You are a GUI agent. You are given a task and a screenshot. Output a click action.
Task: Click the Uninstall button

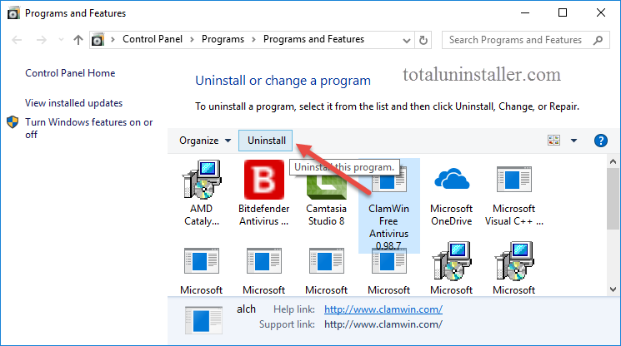[x=266, y=141]
